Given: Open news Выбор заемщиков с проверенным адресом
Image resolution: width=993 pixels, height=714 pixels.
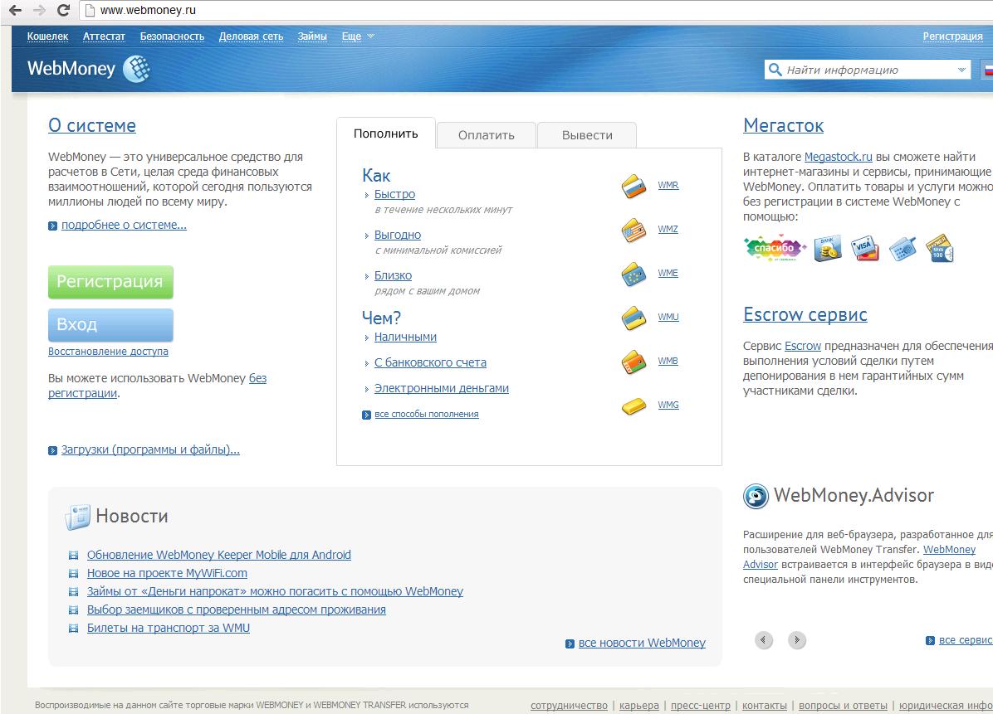Looking at the screenshot, I should pos(237,610).
